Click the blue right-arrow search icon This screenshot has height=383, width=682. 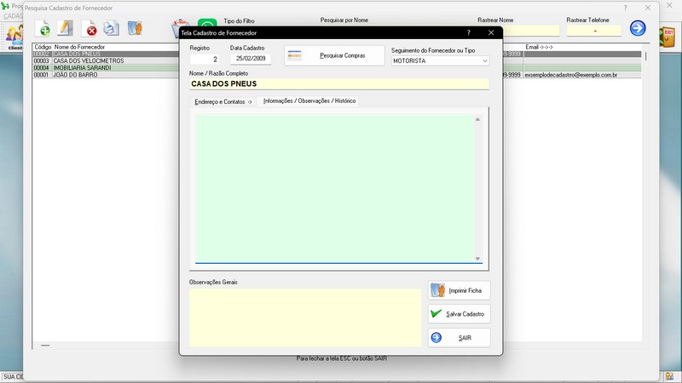(x=638, y=29)
